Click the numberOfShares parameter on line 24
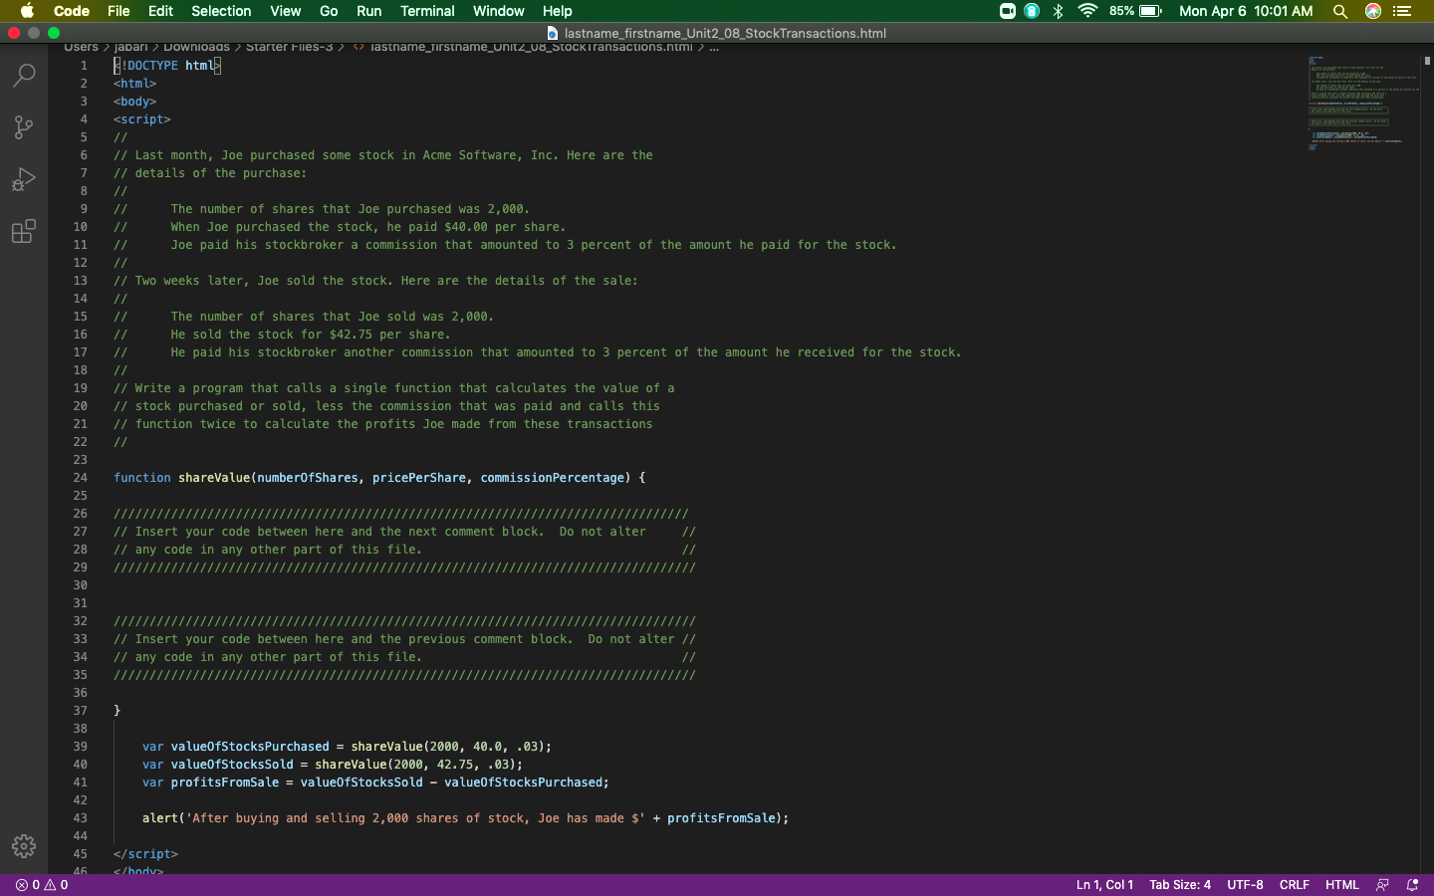Screen dimensions: 1434x896 pos(308,478)
